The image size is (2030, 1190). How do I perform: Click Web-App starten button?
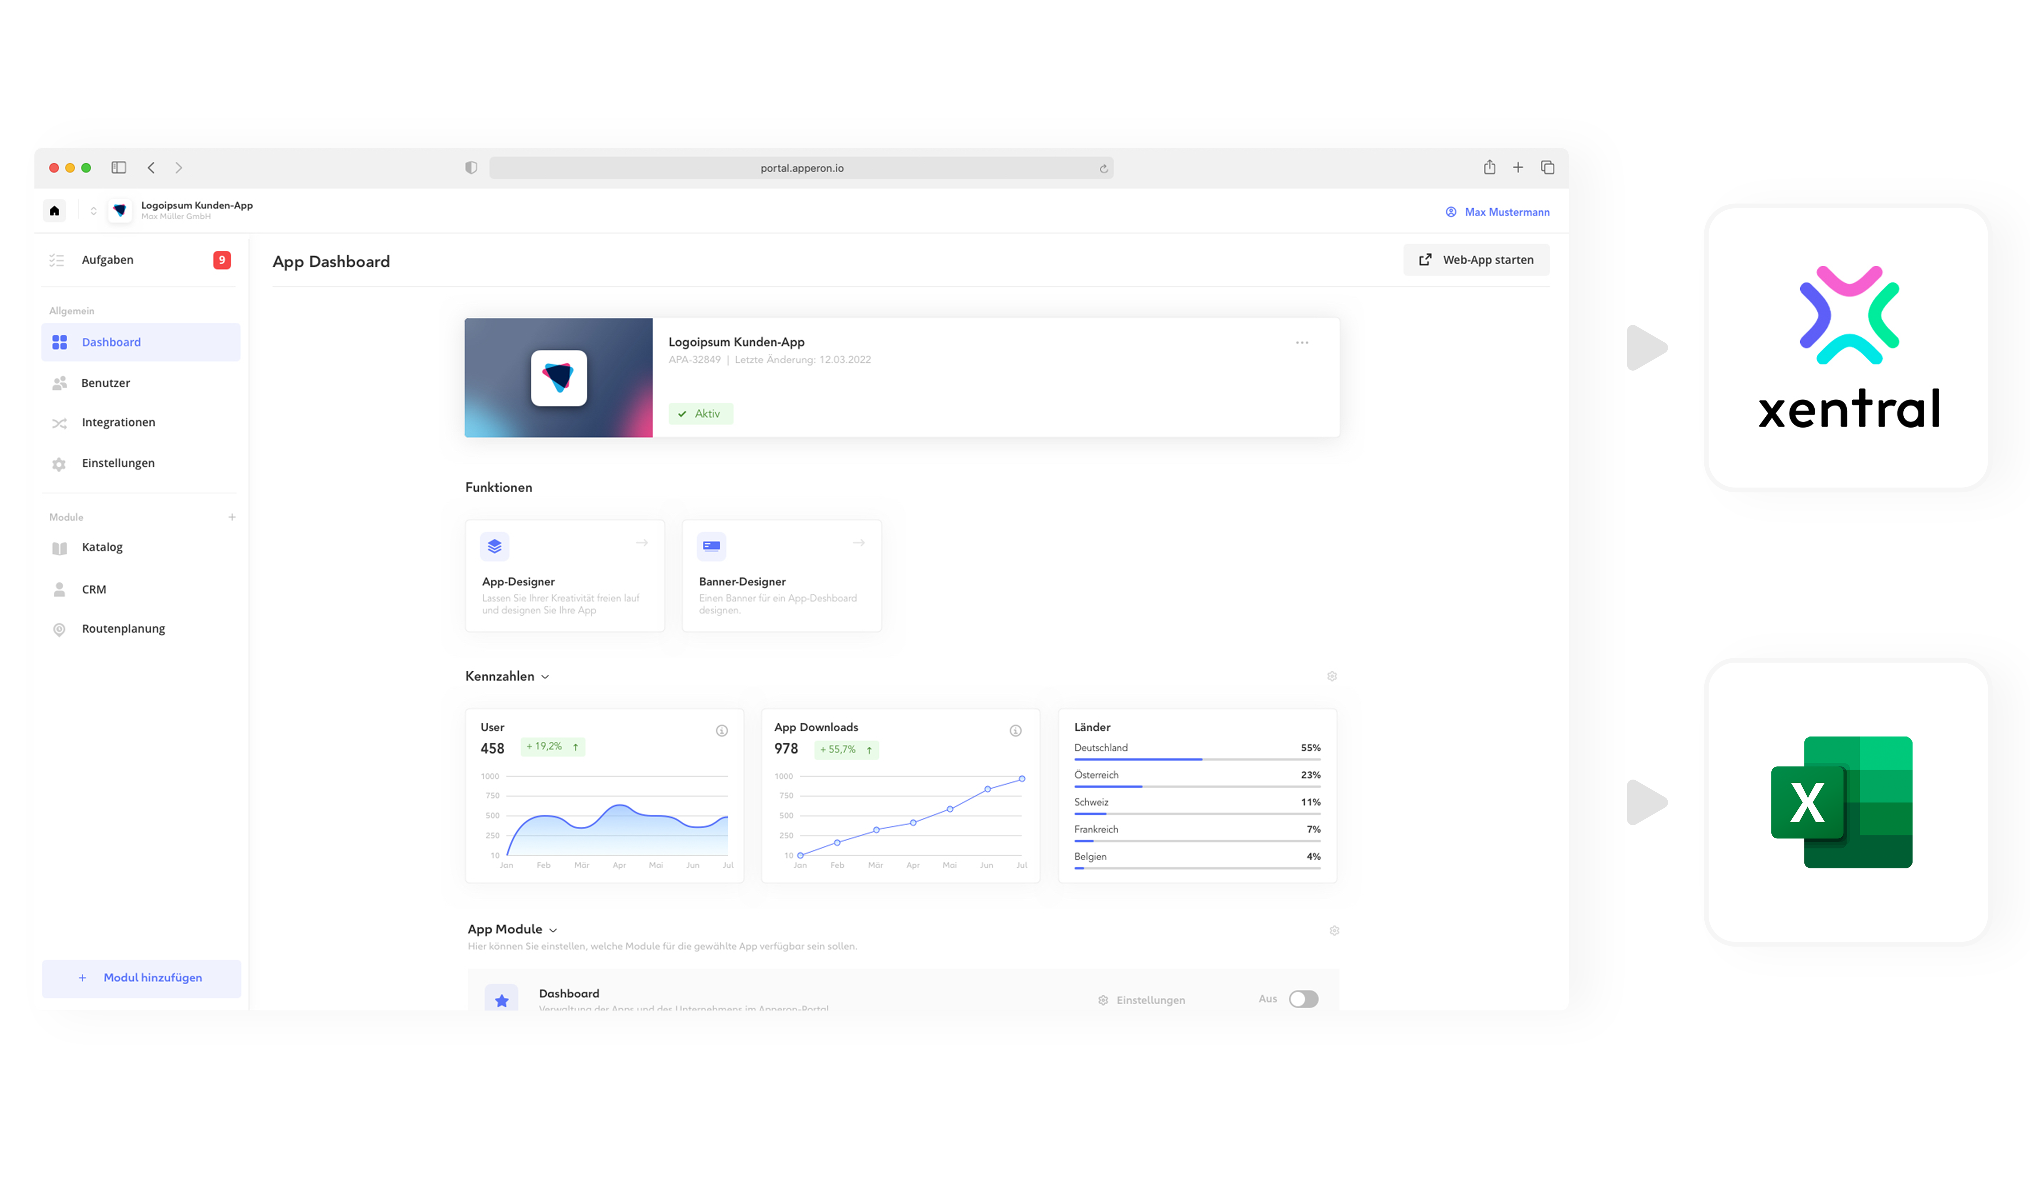coord(1476,260)
